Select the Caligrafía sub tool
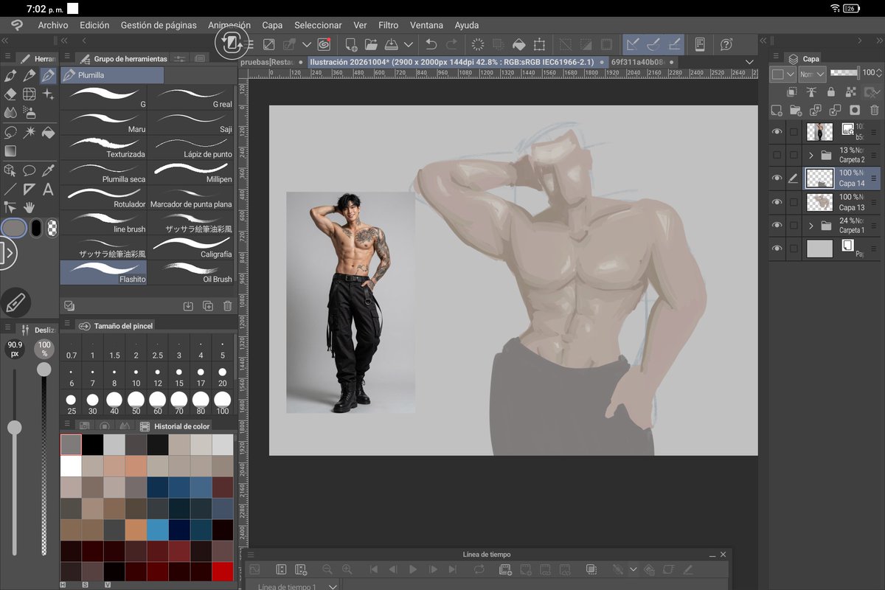 191,248
